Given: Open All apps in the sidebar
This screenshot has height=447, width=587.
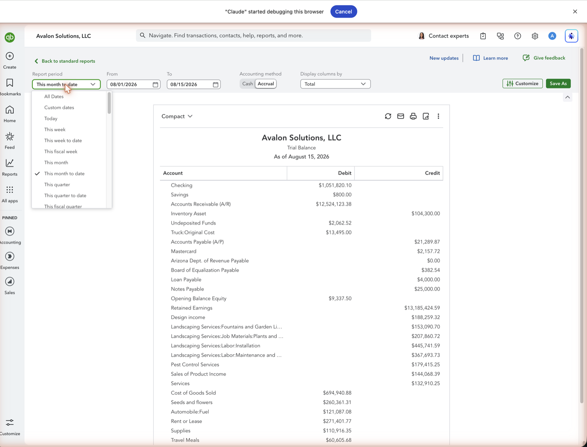Looking at the screenshot, I should click(10, 195).
